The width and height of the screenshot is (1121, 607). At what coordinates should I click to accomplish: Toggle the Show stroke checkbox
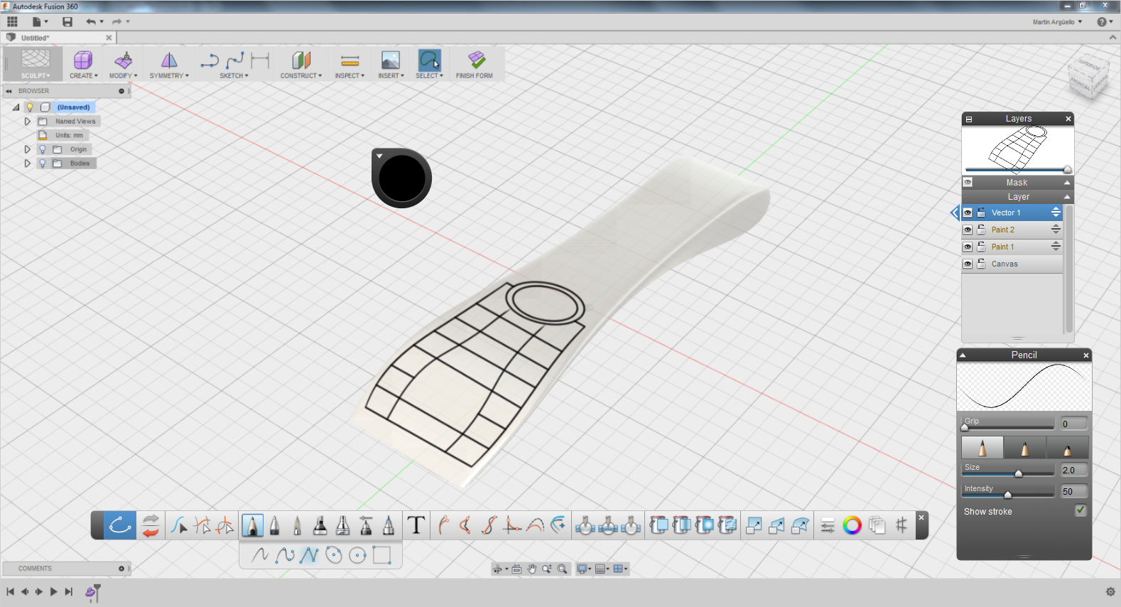click(1081, 510)
